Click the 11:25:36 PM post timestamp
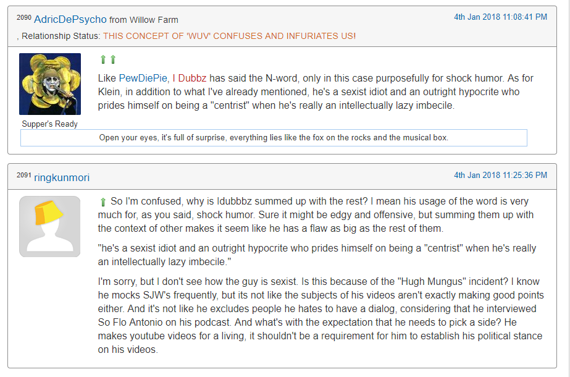570x377 pixels. coord(501,176)
